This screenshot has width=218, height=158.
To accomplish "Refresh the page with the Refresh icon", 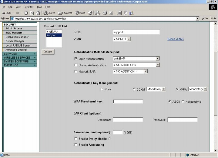I will coord(32,13).
